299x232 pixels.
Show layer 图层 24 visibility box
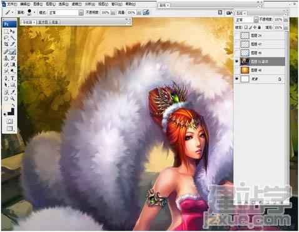[x=236, y=36]
